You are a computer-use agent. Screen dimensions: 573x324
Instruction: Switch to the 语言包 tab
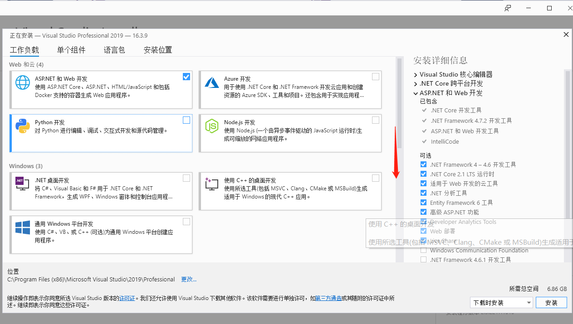(x=114, y=50)
